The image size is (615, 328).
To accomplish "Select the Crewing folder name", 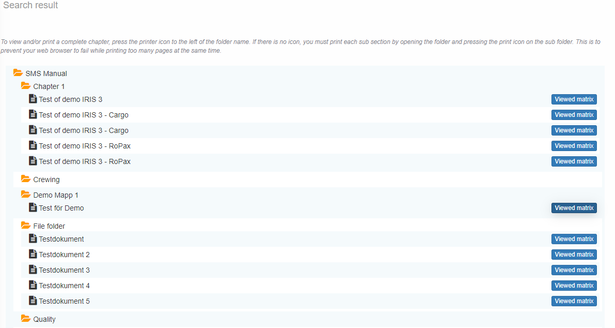I will coord(47,180).
